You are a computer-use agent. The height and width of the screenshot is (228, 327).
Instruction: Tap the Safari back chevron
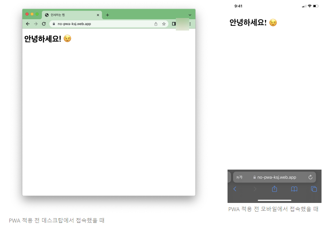click(x=235, y=189)
